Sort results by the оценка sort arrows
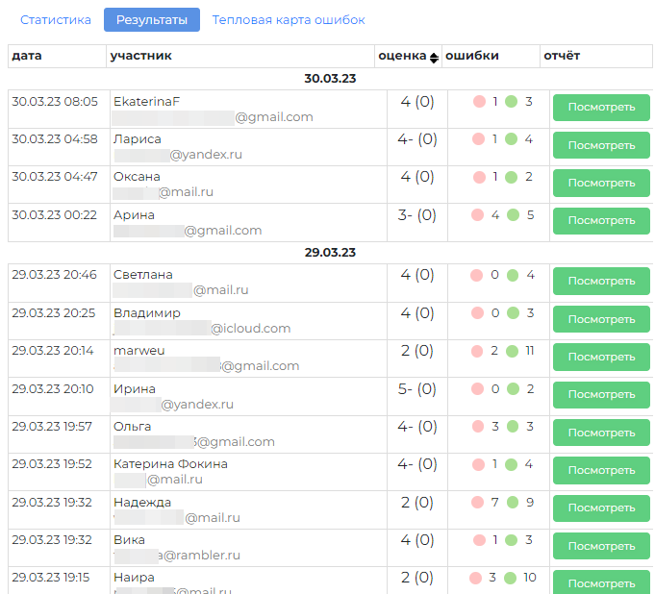655x594 pixels. [x=434, y=57]
